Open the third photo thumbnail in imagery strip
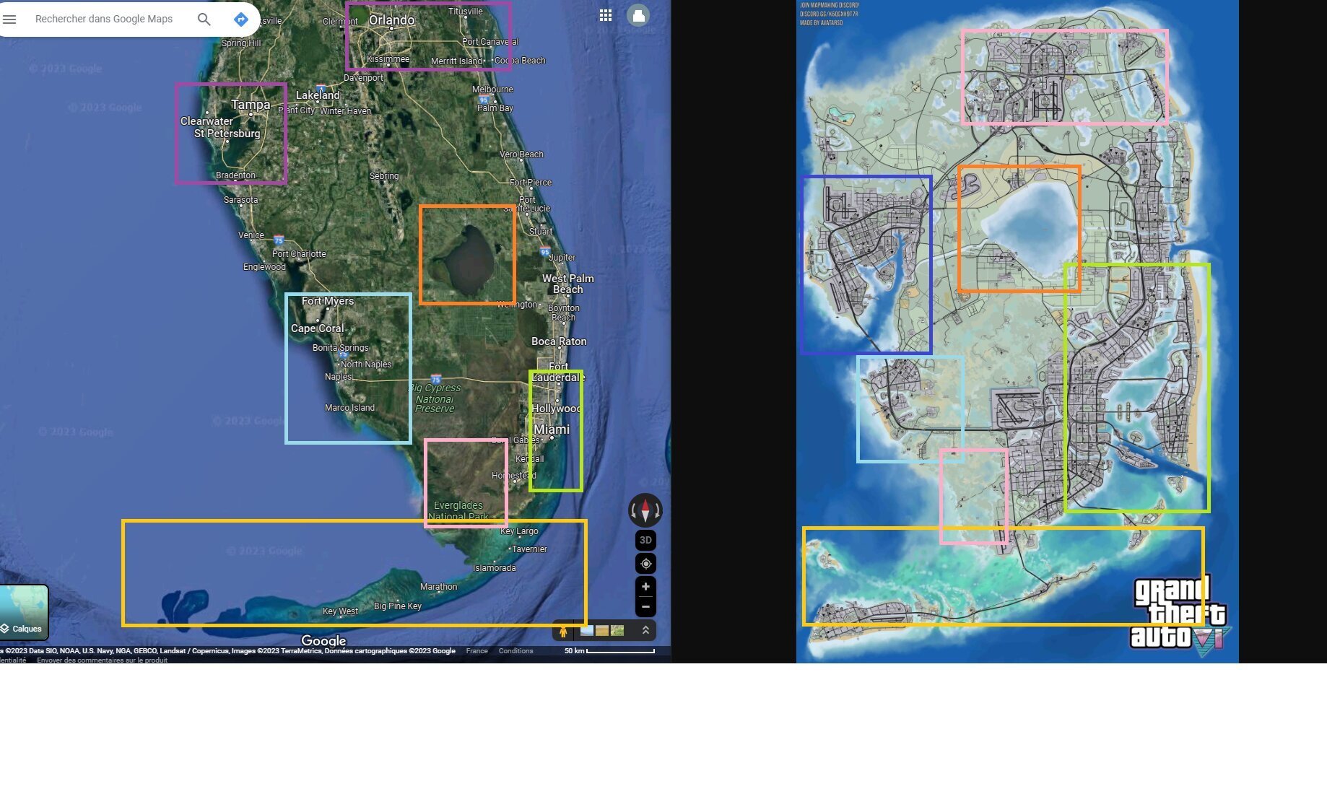This screenshot has width=1327, height=794. pos(617,631)
